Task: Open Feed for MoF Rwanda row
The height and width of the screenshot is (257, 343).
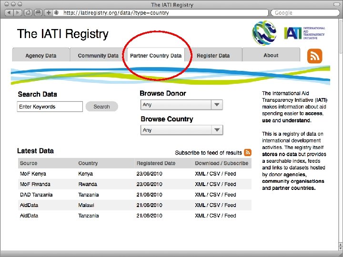Action: [x=230, y=184]
